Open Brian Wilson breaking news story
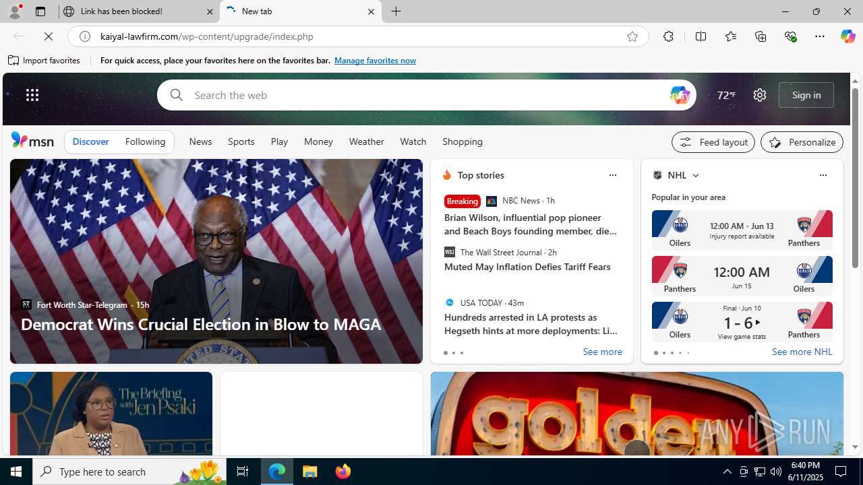 [x=530, y=224]
